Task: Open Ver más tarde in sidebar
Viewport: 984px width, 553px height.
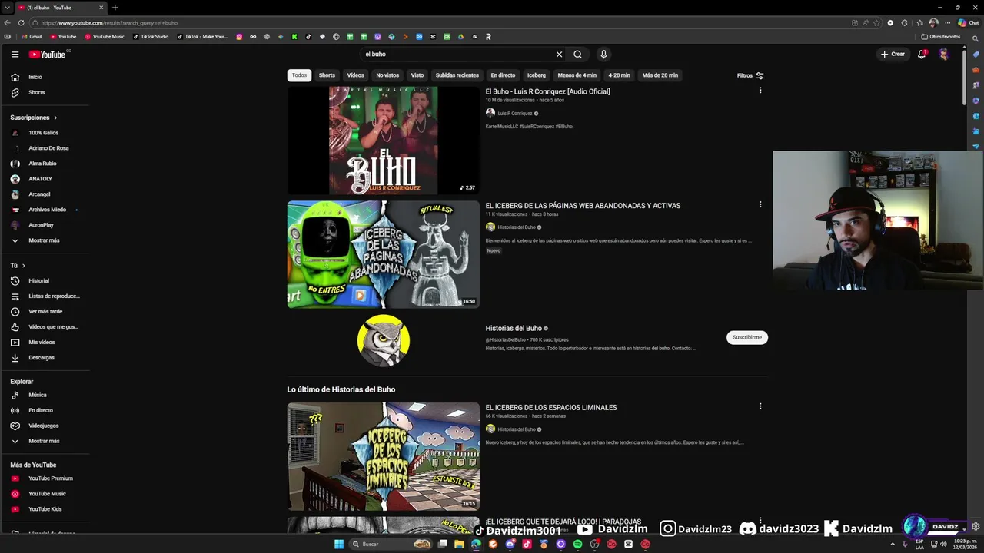Action: click(45, 312)
